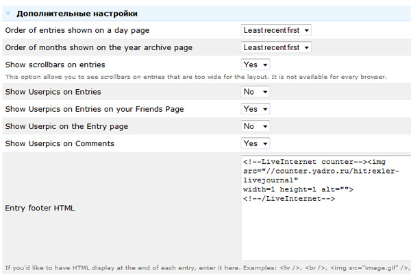Collapse the Дополнительные настройки section triangle
Image resolution: width=411 pixels, height=275 pixels.
click(x=8, y=14)
